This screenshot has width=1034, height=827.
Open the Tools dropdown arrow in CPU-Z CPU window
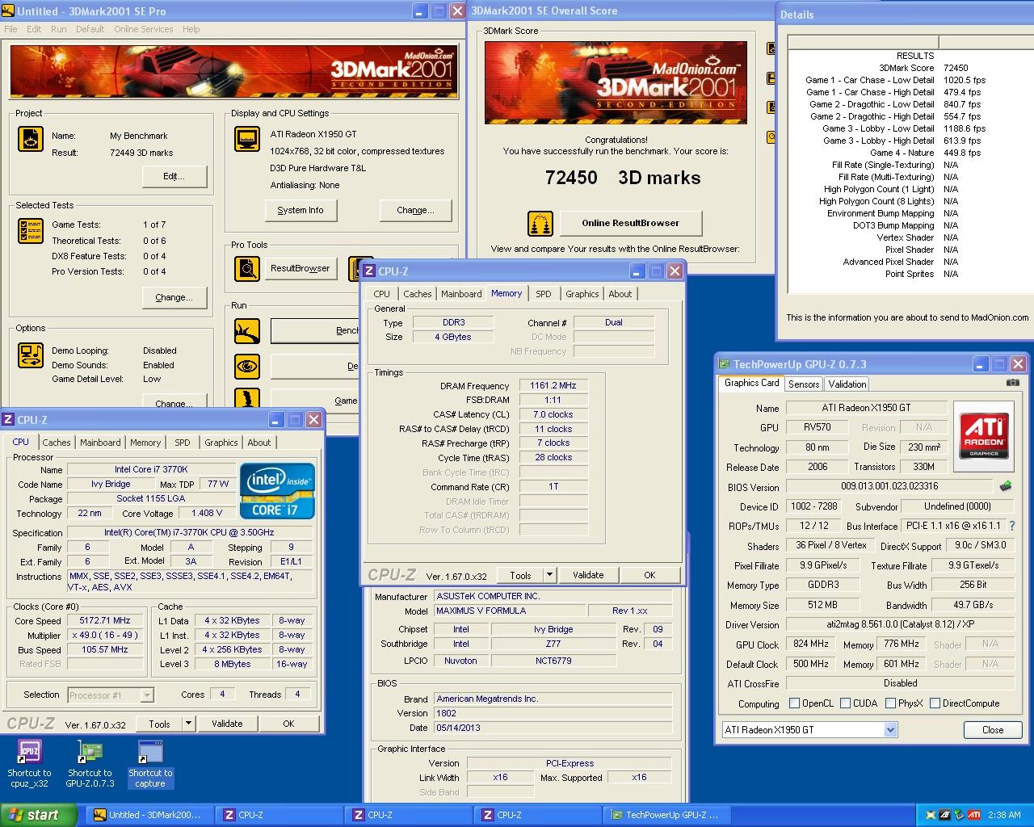tap(188, 724)
